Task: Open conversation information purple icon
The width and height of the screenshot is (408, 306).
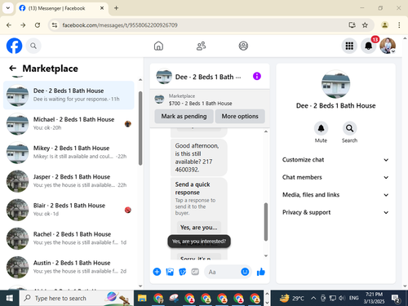Action: (257, 76)
